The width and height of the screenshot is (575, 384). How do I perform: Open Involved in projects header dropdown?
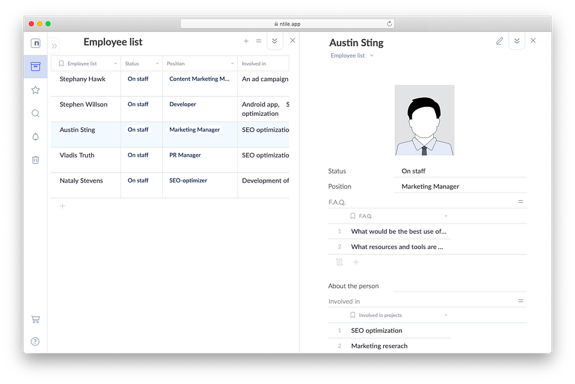tap(446, 315)
